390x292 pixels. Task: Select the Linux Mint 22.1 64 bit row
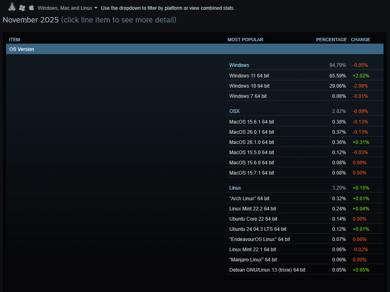click(305, 249)
